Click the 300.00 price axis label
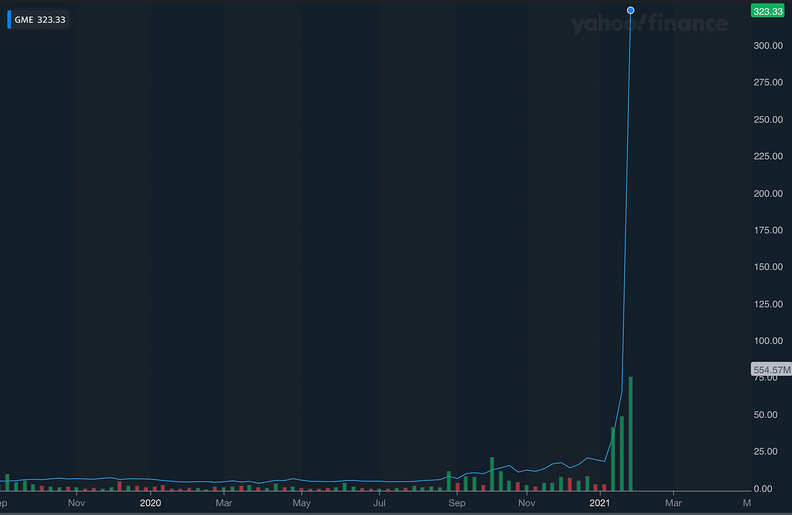Image resolution: width=792 pixels, height=515 pixels. click(768, 46)
